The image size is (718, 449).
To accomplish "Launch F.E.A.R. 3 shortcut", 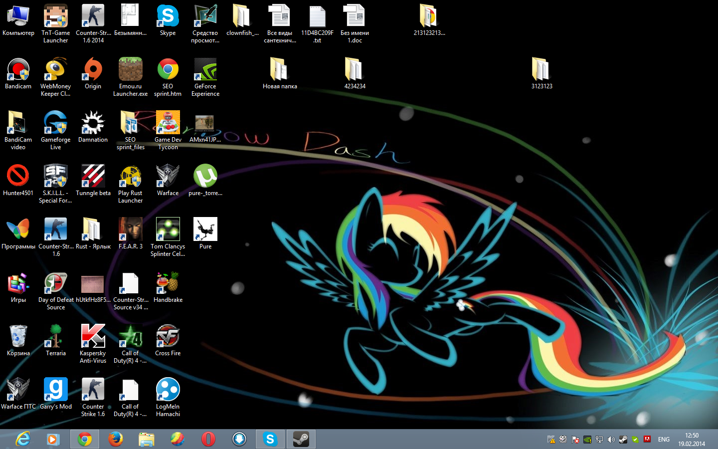I will coord(131,234).
